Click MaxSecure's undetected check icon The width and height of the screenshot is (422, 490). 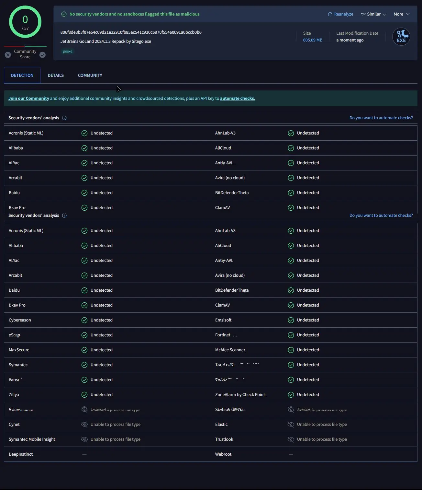[x=84, y=350]
